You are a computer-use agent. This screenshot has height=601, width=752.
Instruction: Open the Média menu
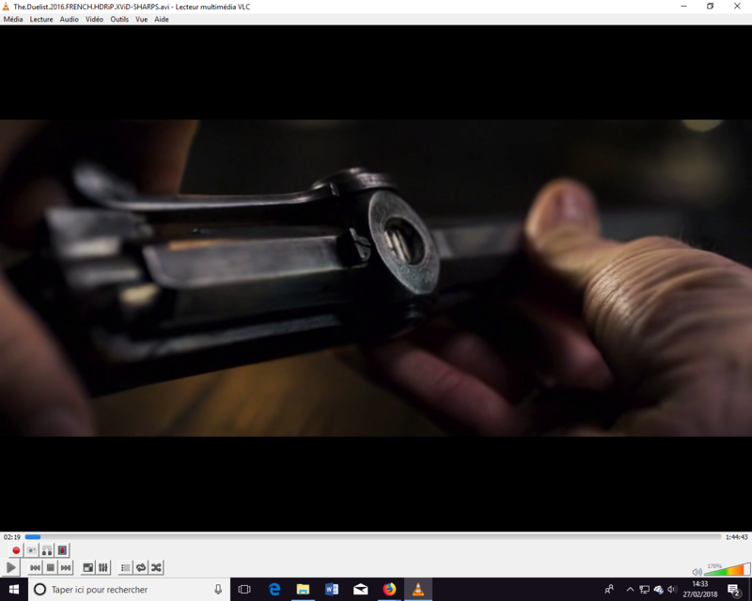13,19
